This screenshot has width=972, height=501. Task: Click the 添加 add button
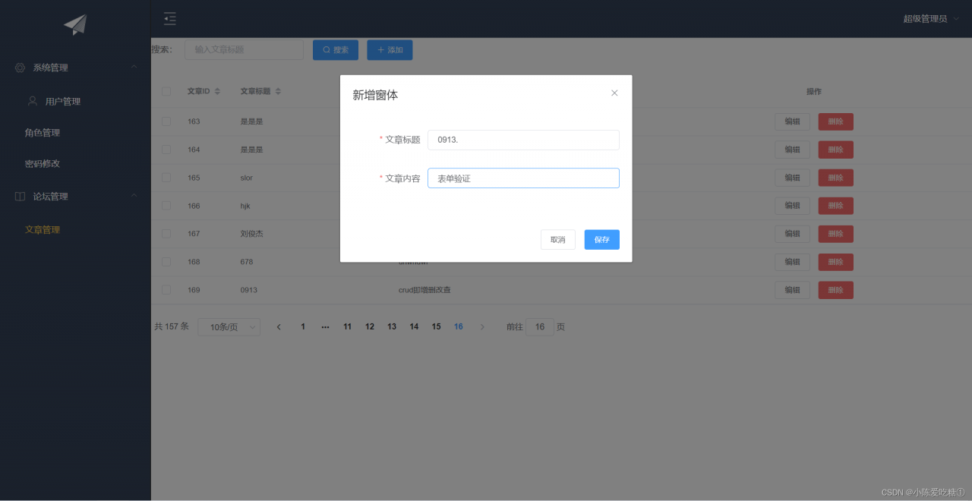390,50
